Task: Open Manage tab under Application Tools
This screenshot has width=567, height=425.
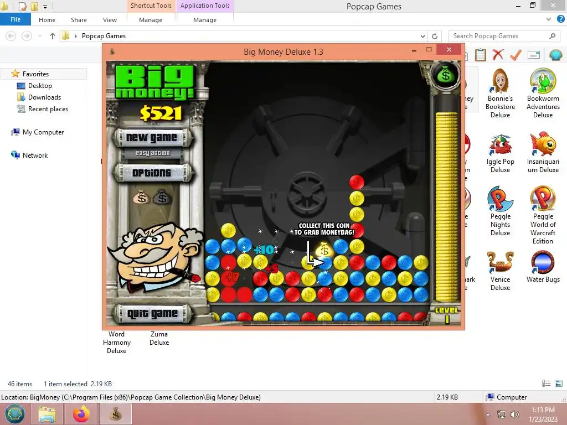Action: coord(205,20)
